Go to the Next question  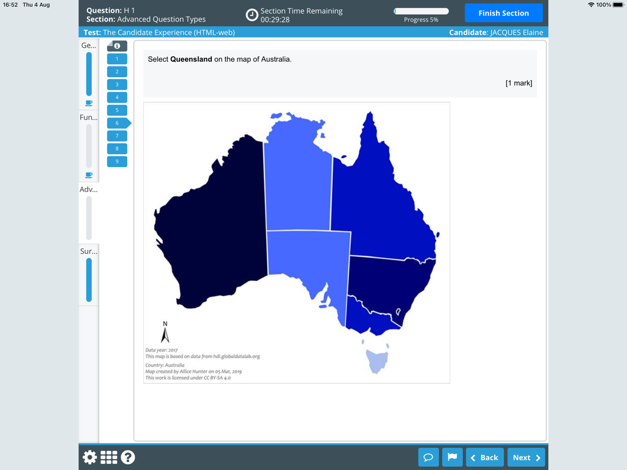tap(526, 457)
